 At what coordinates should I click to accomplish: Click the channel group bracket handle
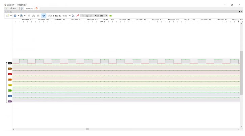[6, 82]
